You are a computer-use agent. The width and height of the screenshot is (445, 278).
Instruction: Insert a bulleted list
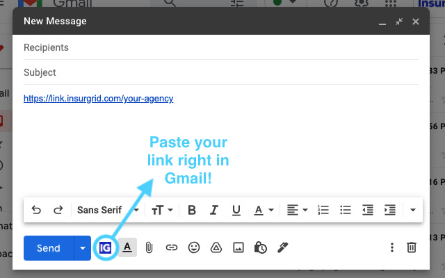click(x=346, y=210)
